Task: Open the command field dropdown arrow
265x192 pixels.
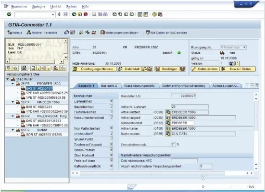Action: coord(53,15)
